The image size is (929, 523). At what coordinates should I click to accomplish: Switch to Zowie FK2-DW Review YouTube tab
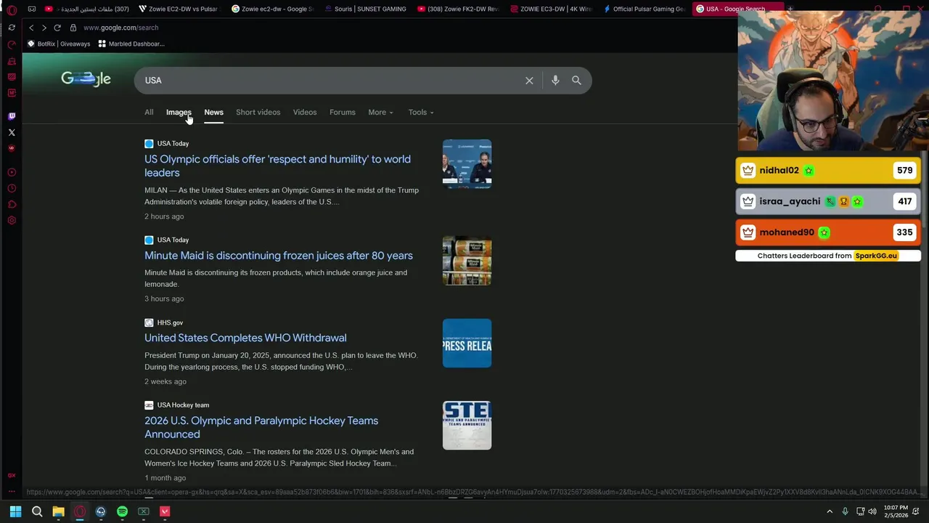pyautogui.click(x=459, y=9)
